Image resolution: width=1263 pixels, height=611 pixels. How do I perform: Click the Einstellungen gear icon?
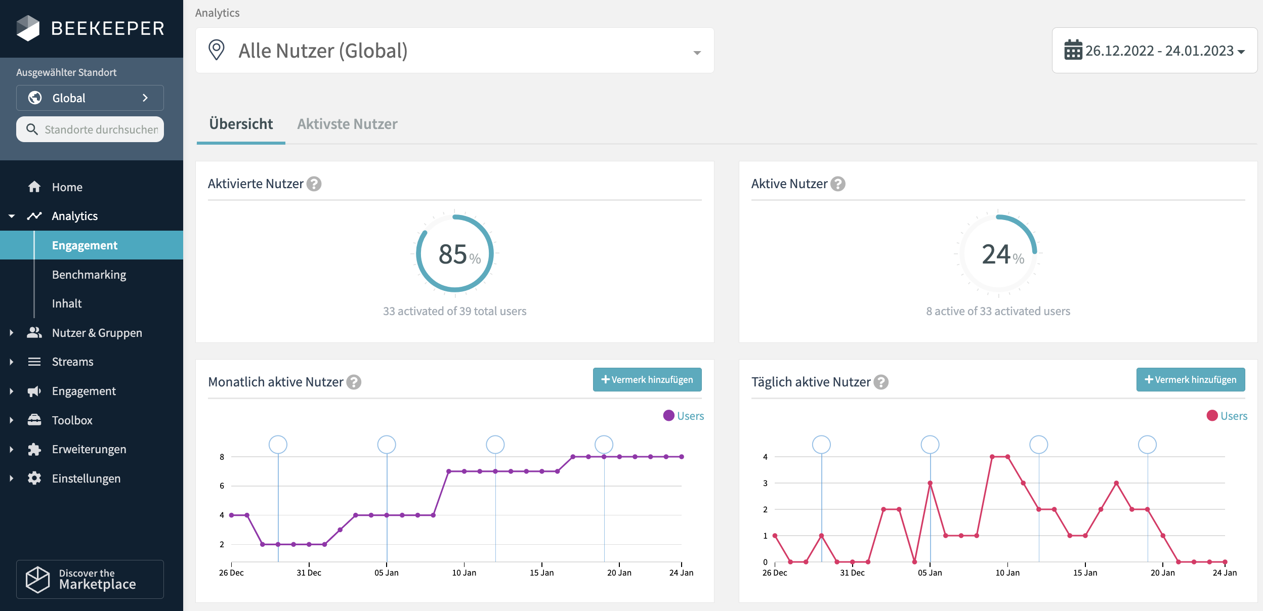(34, 478)
